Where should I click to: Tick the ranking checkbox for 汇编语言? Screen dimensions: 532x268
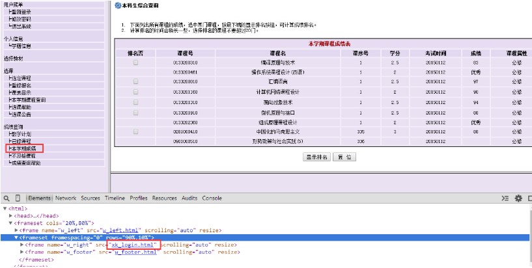pyautogui.click(x=135, y=81)
